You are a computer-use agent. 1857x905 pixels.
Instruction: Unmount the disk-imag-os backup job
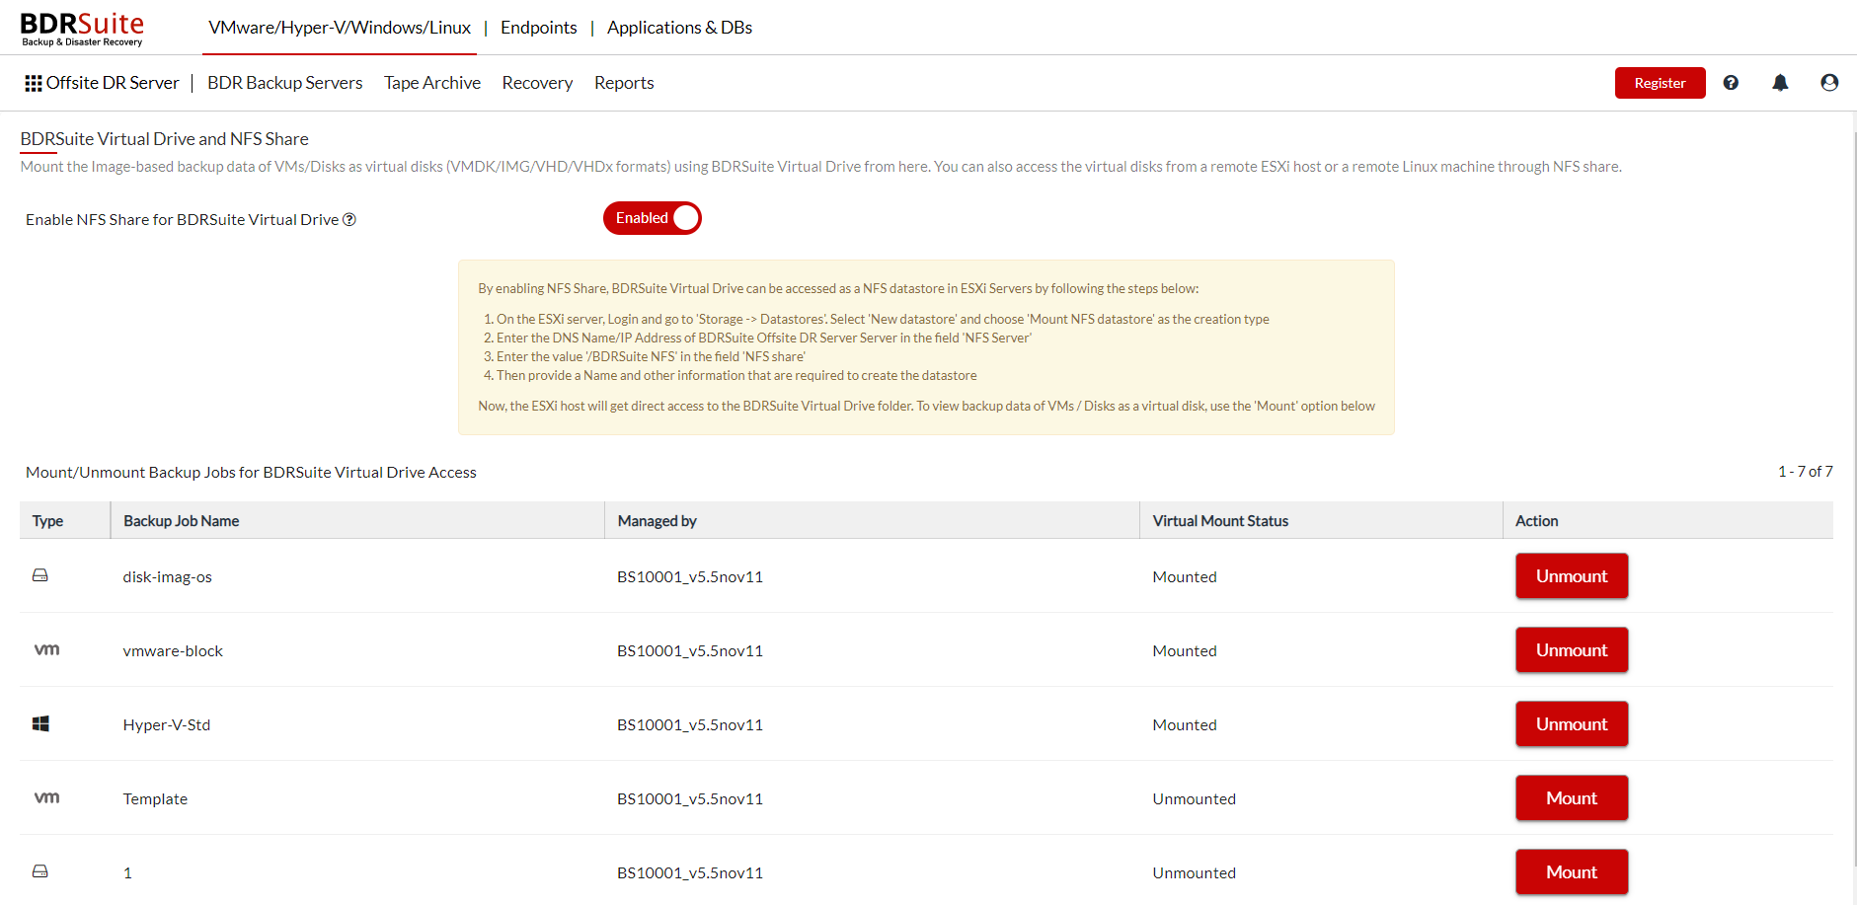1572,576
